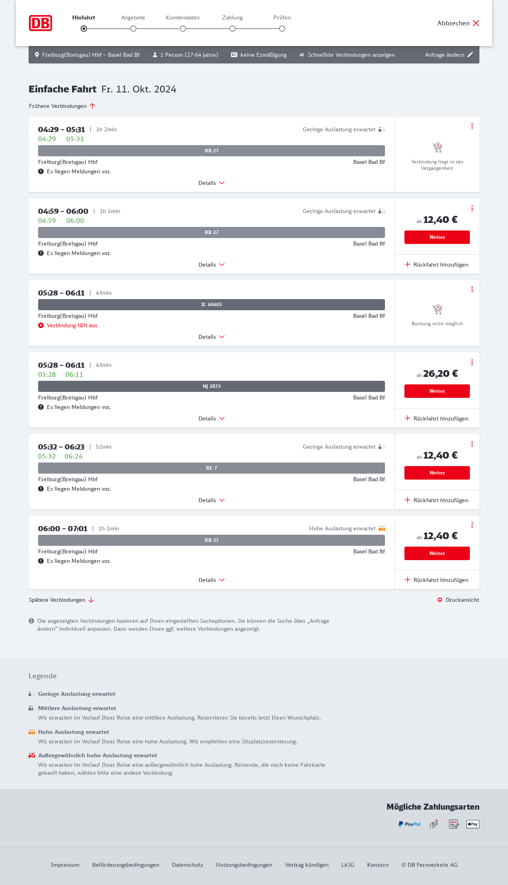Expand Details for the 04:59 RB 27 connection
Viewport: 508px width, 885px height.
(x=212, y=265)
